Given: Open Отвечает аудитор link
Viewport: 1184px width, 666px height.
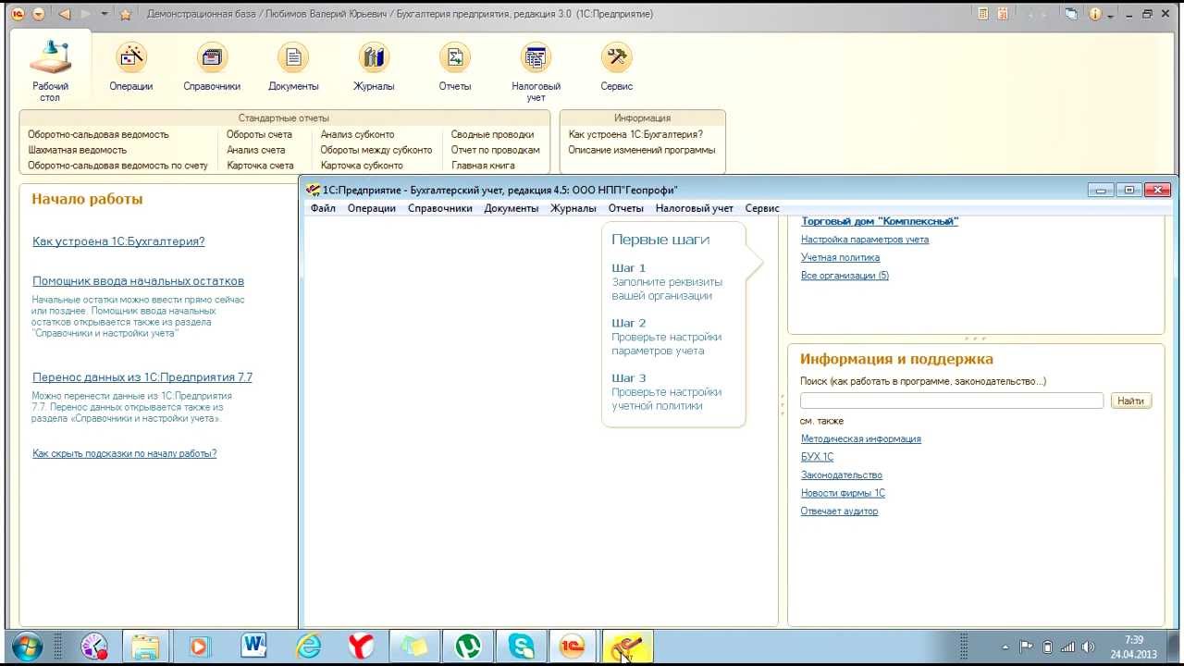Looking at the screenshot, I should click(839, 512).
